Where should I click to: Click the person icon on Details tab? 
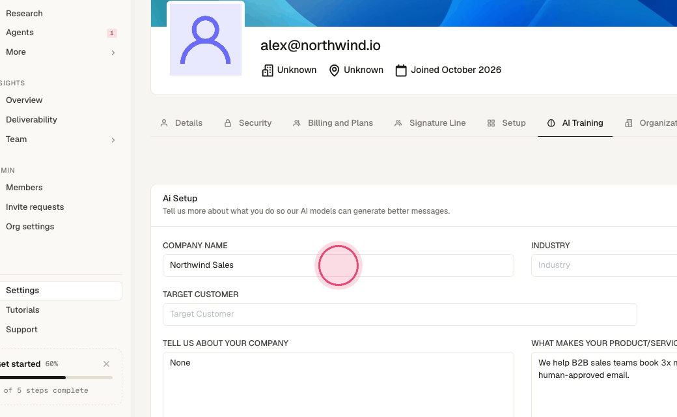[x=164, y=123]
